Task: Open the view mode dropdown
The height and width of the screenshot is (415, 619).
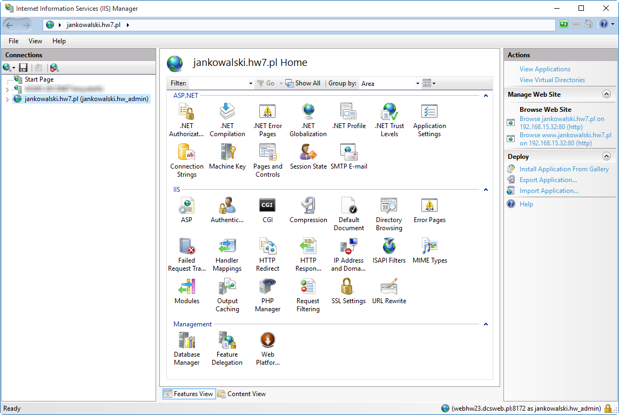Action: click(429, 83)
